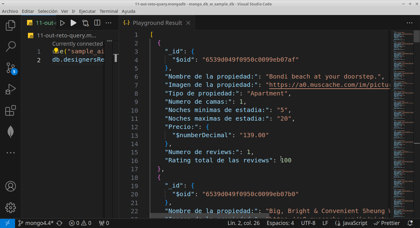Open the Explorer view in activity bar

[x=10, y=25]
